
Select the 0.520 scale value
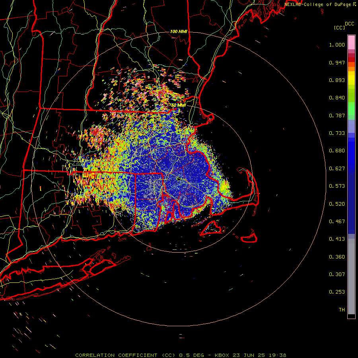tap(337, 204)
